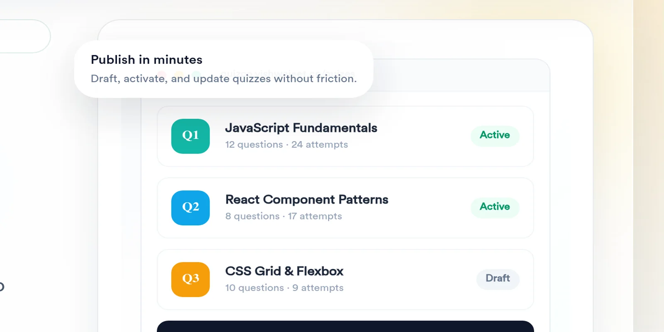The width and height of the screenshot is (664, 332).
Task: Click the 'Draft, activate, and update quizzes' description
Action: click(x=224, y=78)
